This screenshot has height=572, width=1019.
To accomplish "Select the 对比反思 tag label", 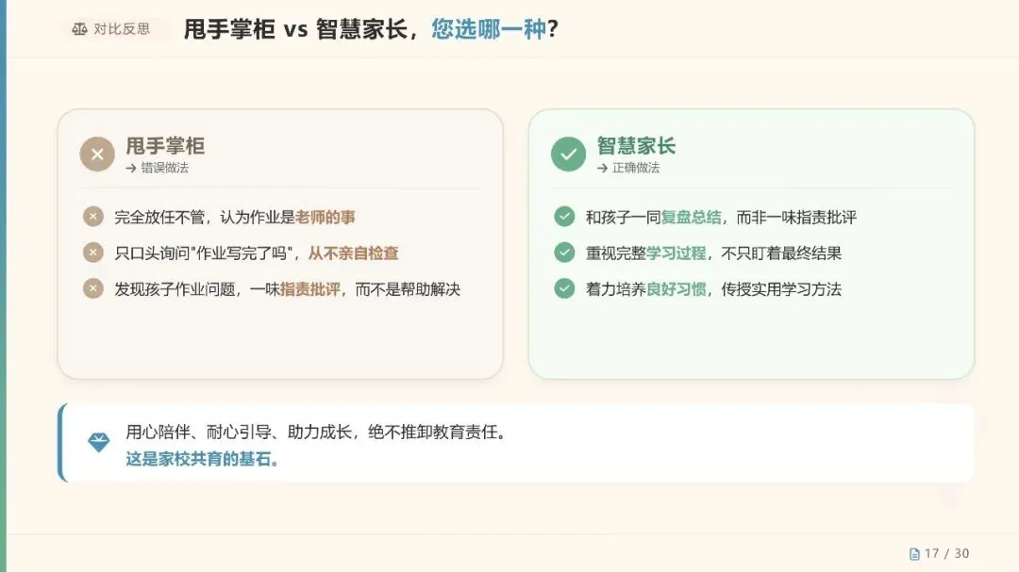I will tap(122, 29).
